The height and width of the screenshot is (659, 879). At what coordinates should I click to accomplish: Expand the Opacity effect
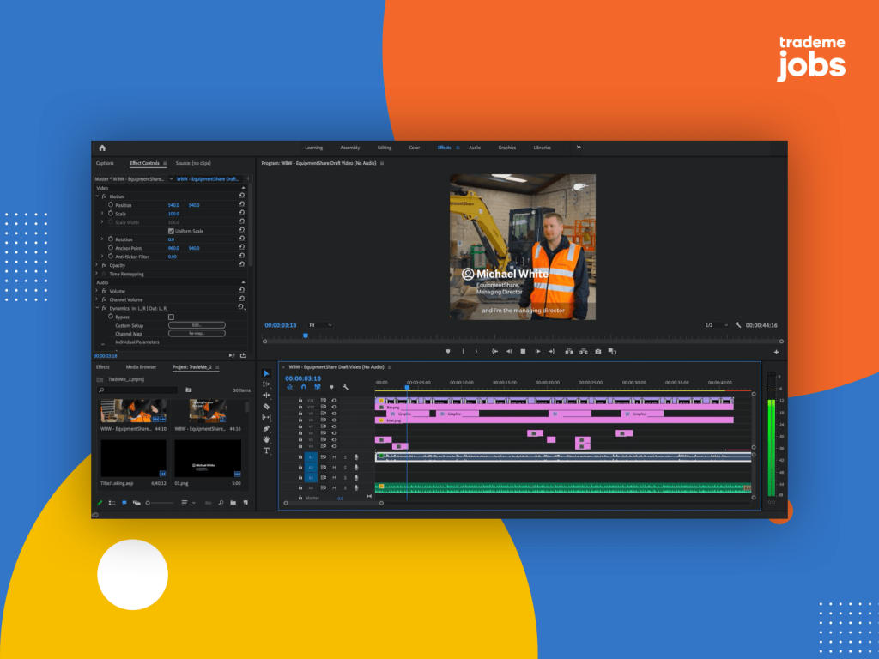pyautogui.click(x=97, y=265)
